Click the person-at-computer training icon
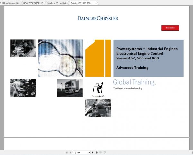Screen dimensions: 193x155 point(98,88)
